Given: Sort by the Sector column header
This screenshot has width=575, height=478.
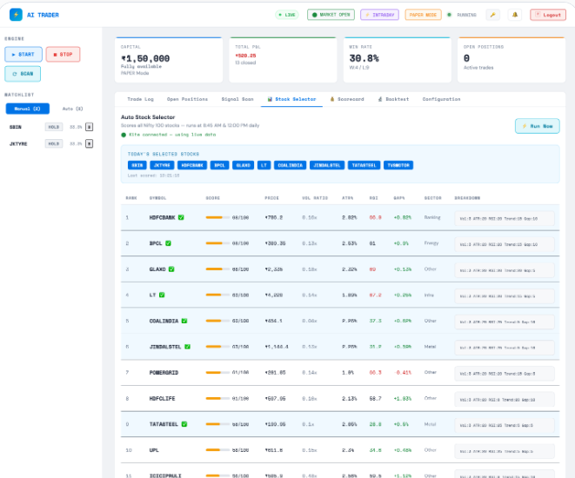Looking at the screenshot, I should pos(432,198).
